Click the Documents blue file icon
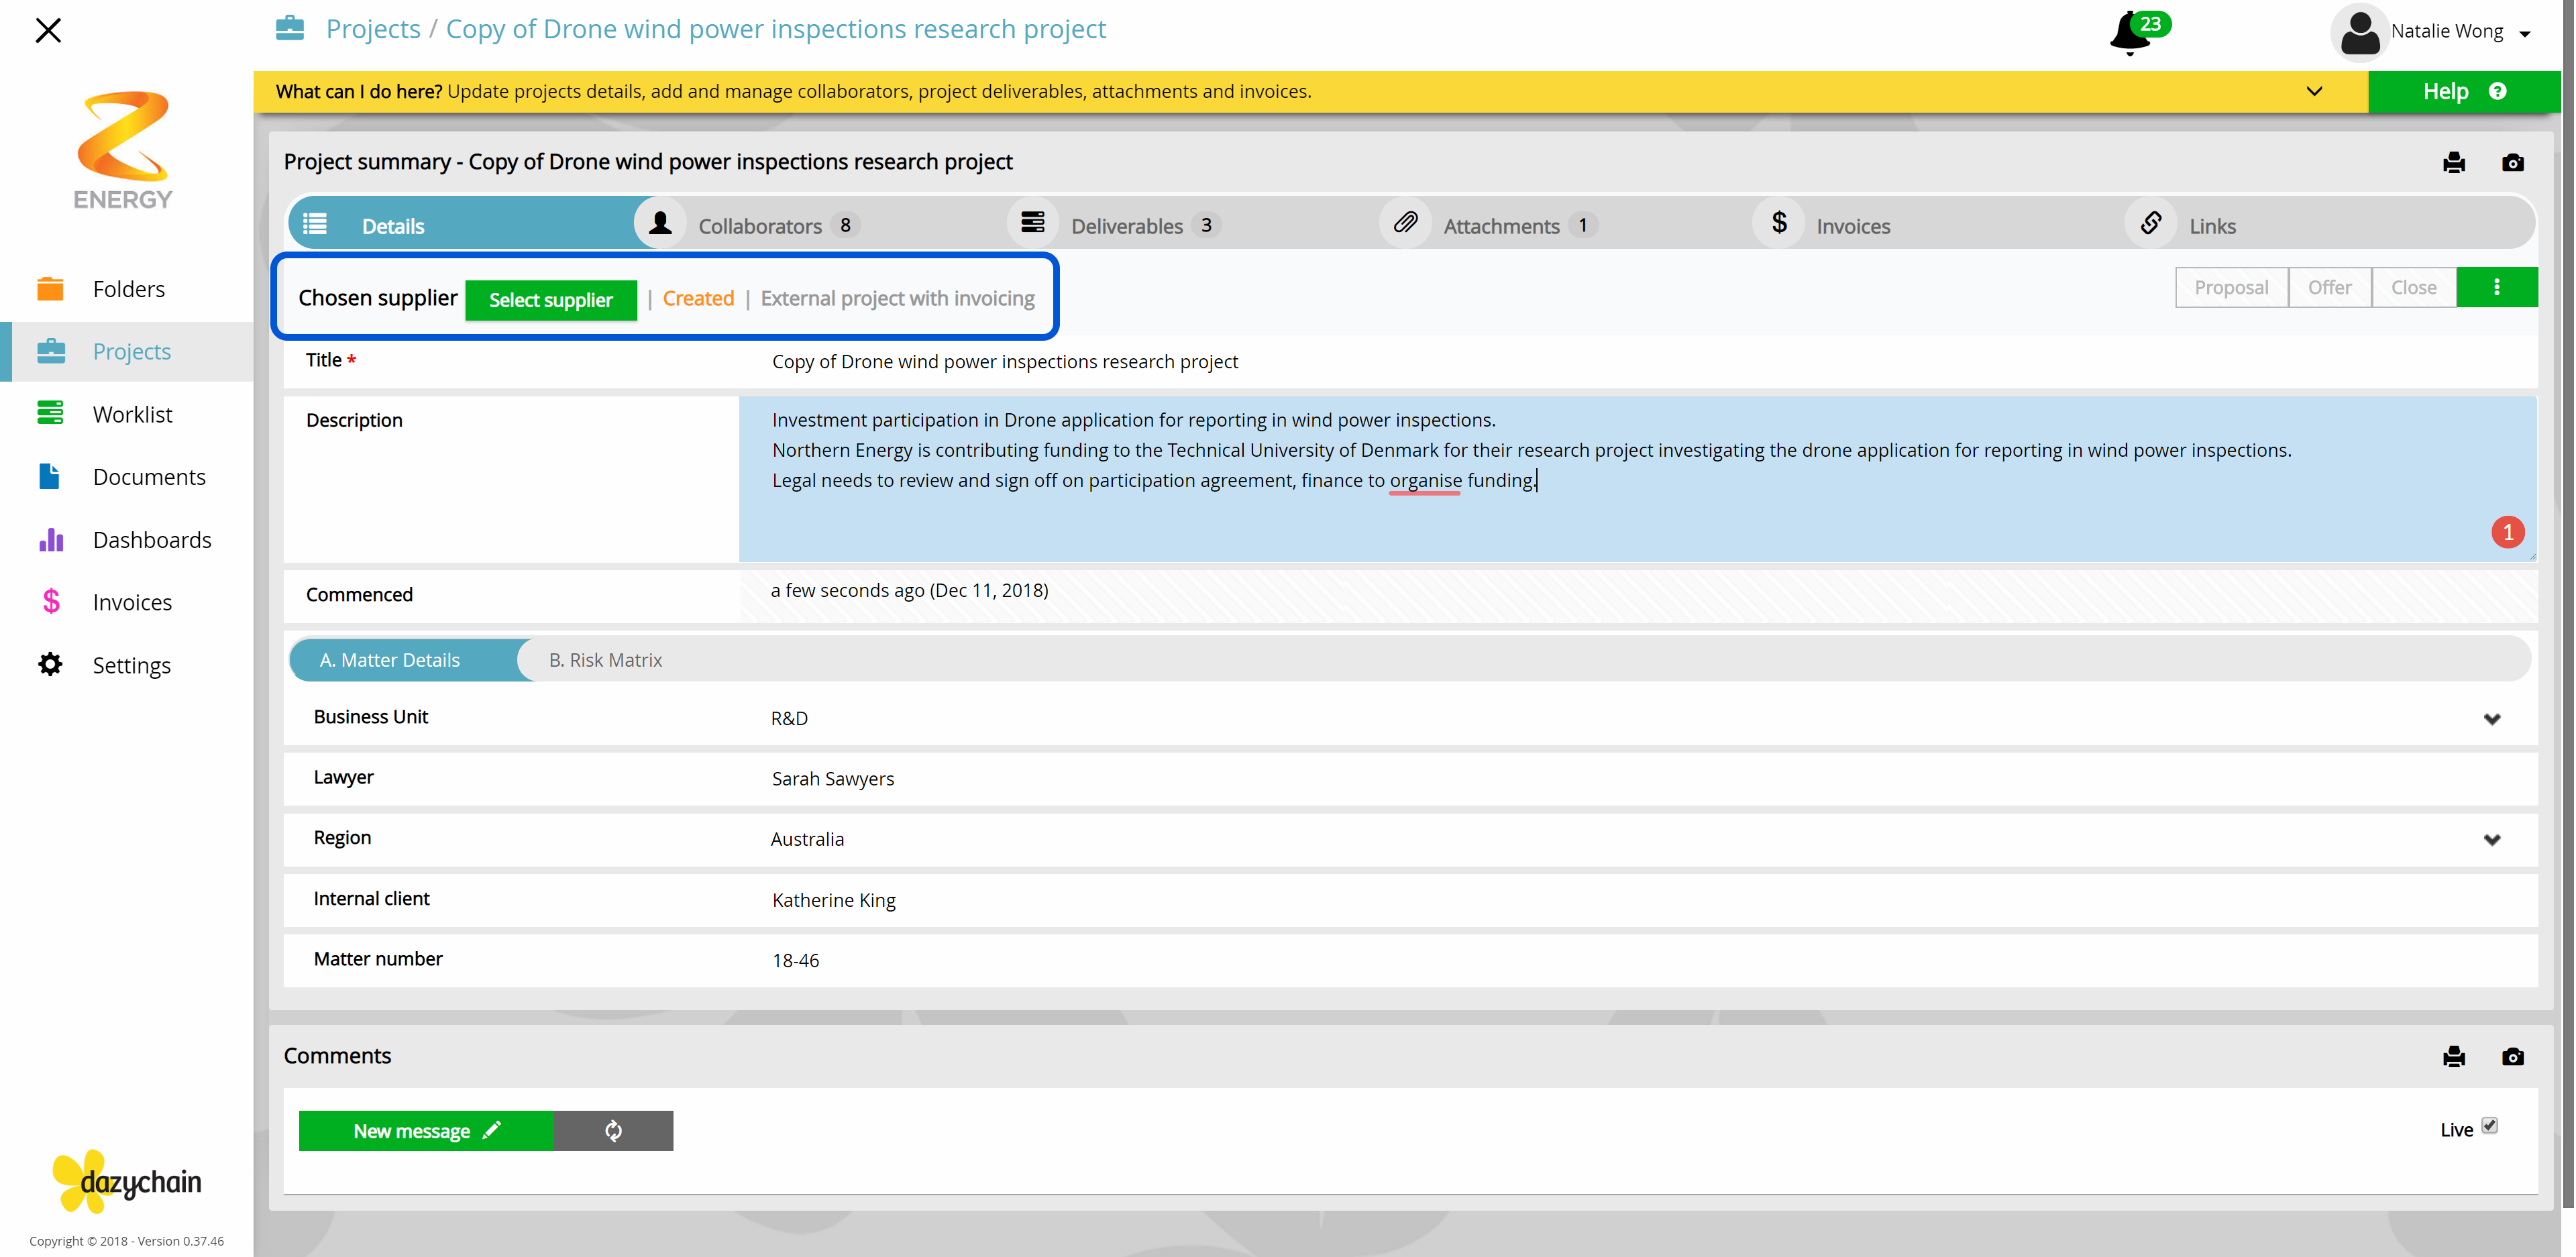 tap(49, 476)
